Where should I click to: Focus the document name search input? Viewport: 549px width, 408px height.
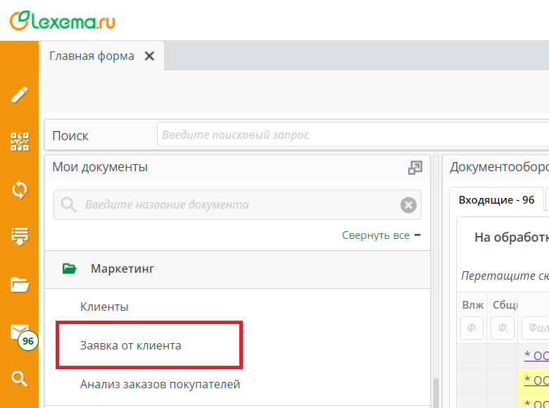click(239, 205)
